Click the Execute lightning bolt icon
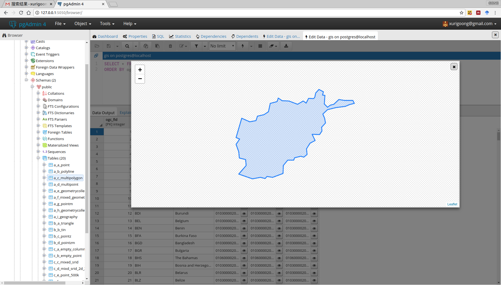 click(243, 46)
